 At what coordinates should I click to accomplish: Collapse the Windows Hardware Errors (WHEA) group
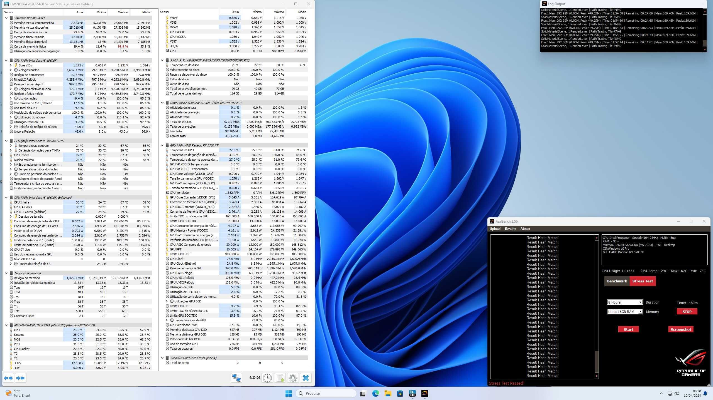point(162,358)
